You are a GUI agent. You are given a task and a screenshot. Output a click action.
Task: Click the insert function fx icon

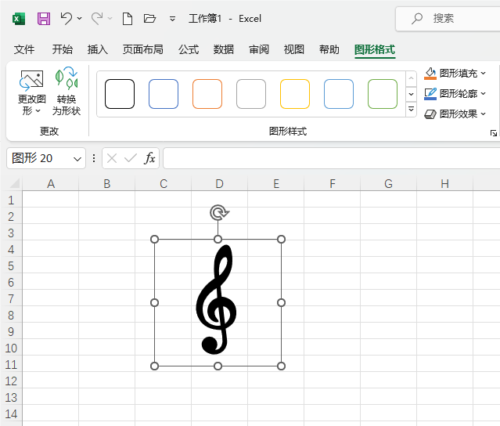[149, 158]
